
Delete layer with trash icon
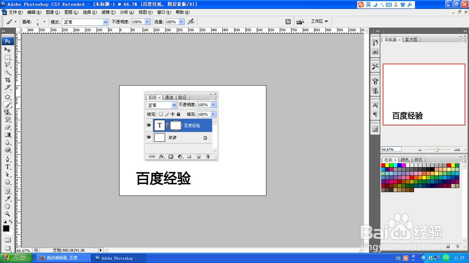tap(208, 156)
